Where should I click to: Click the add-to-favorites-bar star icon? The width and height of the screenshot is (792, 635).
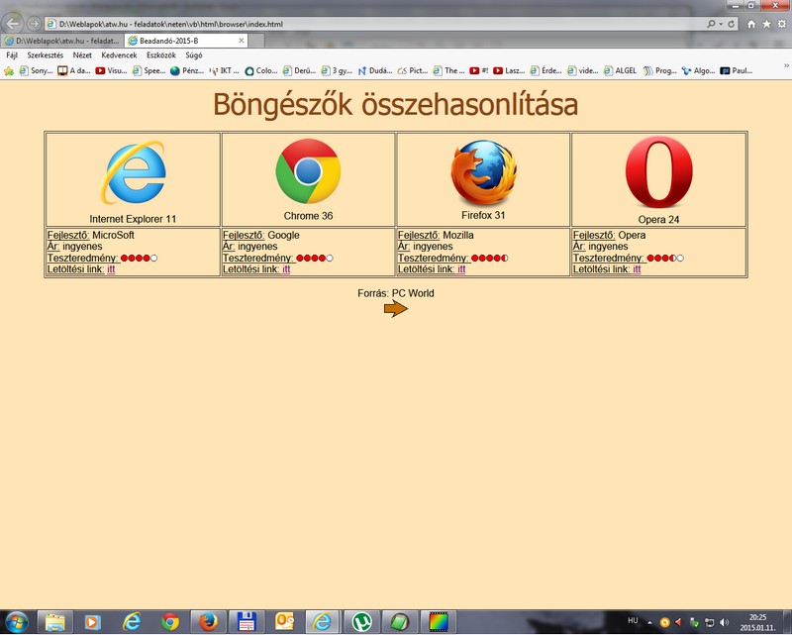pyautogui.click(x=9, y=70)
